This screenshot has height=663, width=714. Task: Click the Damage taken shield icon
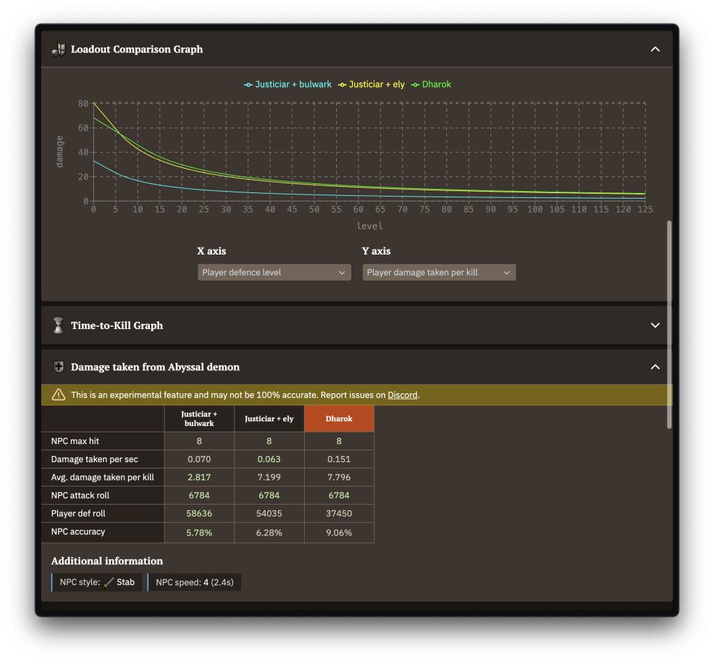pyautogui.click(x=59, y=367)
